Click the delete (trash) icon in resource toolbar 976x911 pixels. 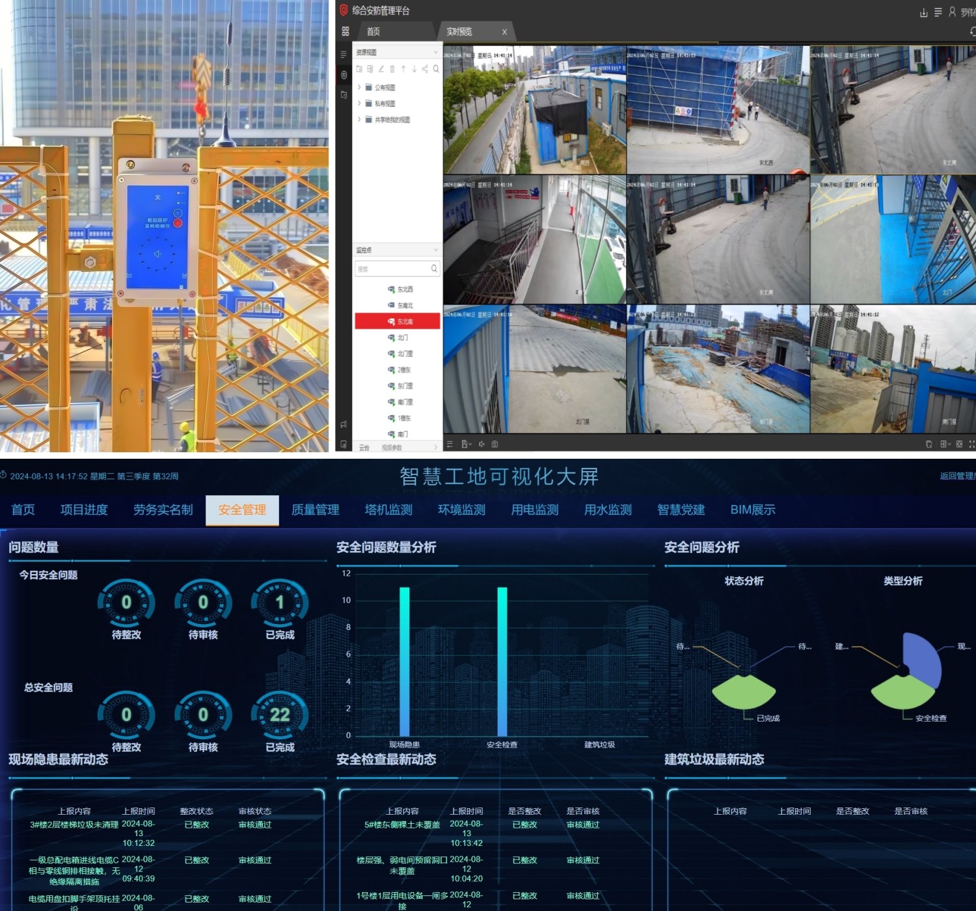[392, 69]
